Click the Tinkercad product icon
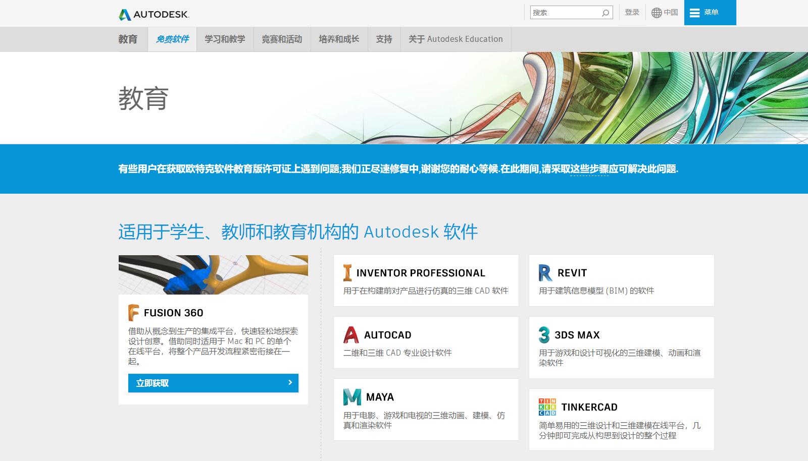Image resolution: width=808 pixels, height=461 pixels. click(x=547, y=407)
